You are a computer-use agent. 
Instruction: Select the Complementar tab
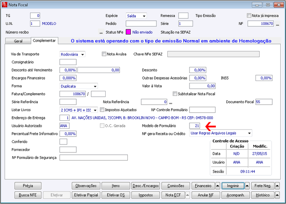point(44,40)
